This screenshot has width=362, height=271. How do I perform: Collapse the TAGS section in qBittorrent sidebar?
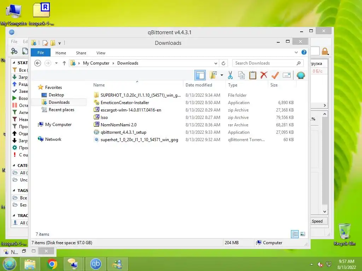[x=14, y=190]
